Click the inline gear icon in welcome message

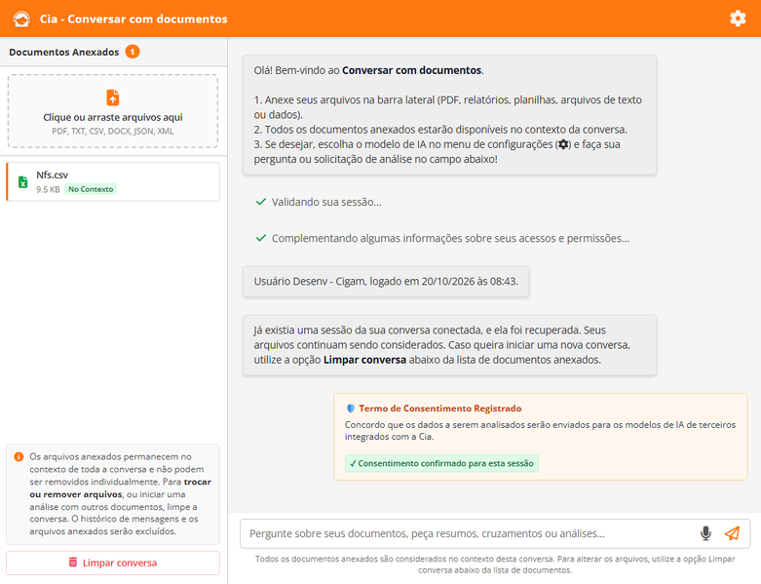tap(563, 144)
